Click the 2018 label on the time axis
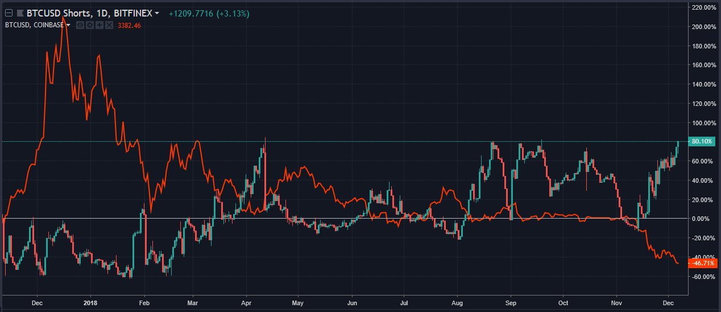Image resolution: width=721 pixels, height=312 pixels. click(x=90, y=304)
